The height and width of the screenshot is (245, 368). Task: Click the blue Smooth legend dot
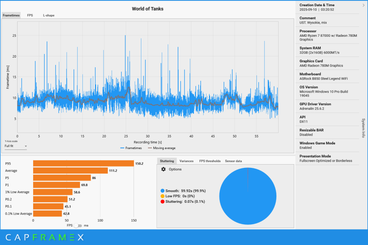point(162,191)
